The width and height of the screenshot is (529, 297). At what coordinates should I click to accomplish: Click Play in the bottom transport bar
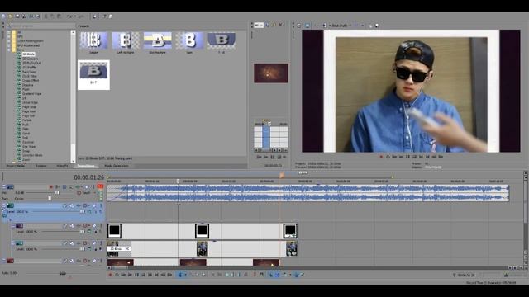[x=131, y=275]
